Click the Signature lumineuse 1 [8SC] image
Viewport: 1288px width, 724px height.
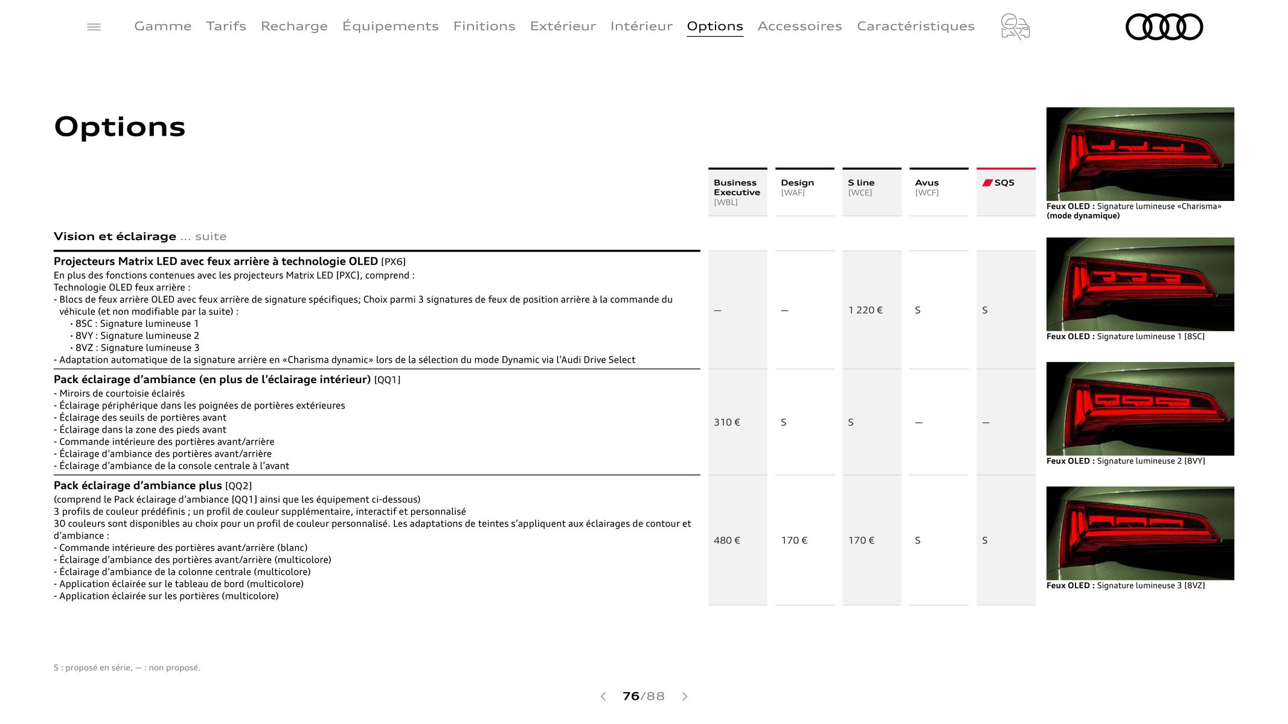pyautogui.click(x=1140, y=284)
